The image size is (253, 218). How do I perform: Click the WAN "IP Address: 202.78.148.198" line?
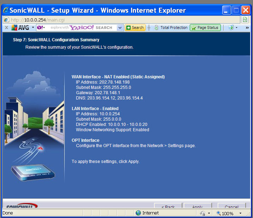(x=102, y=82)
